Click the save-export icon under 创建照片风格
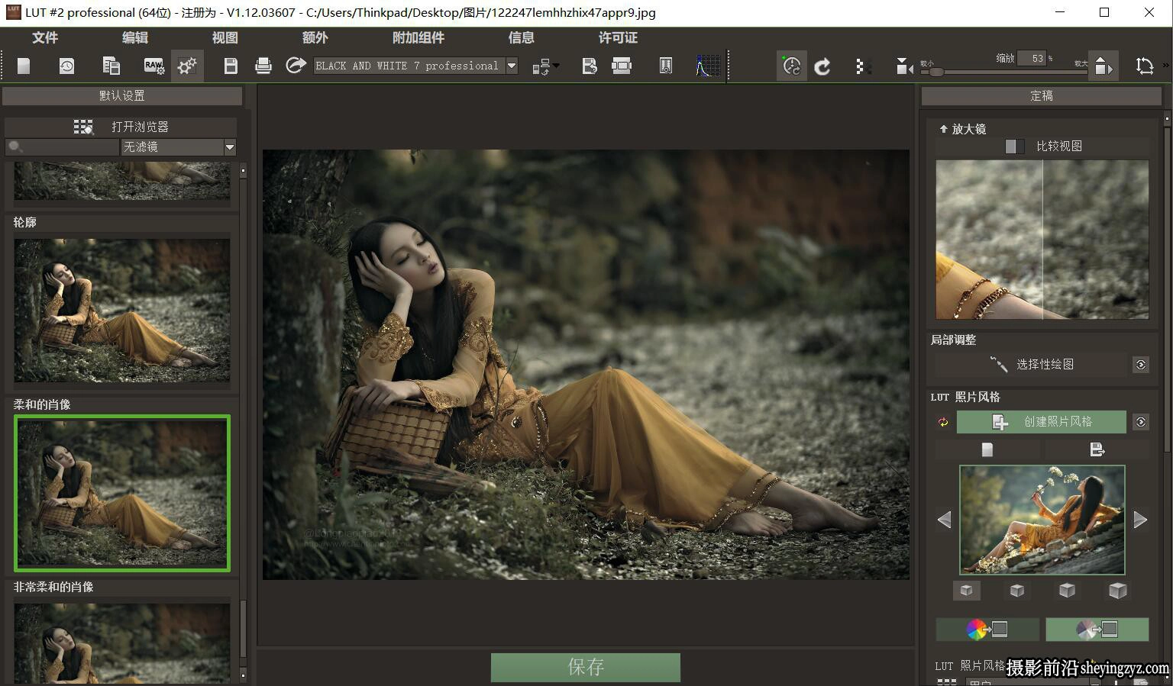This screenshot has width=1173, height=686. pyautogui.click(x=1097, y=449)
